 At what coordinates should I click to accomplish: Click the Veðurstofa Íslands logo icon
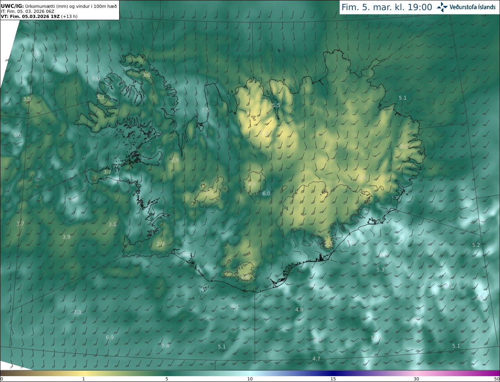442,7
